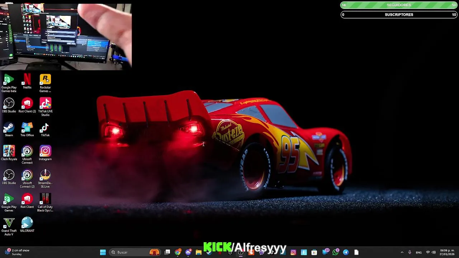Open WhatsApp from the taskbar
The height and width of the screenshot is (258, 459).
pyautogui.click(x=336, y=252)
